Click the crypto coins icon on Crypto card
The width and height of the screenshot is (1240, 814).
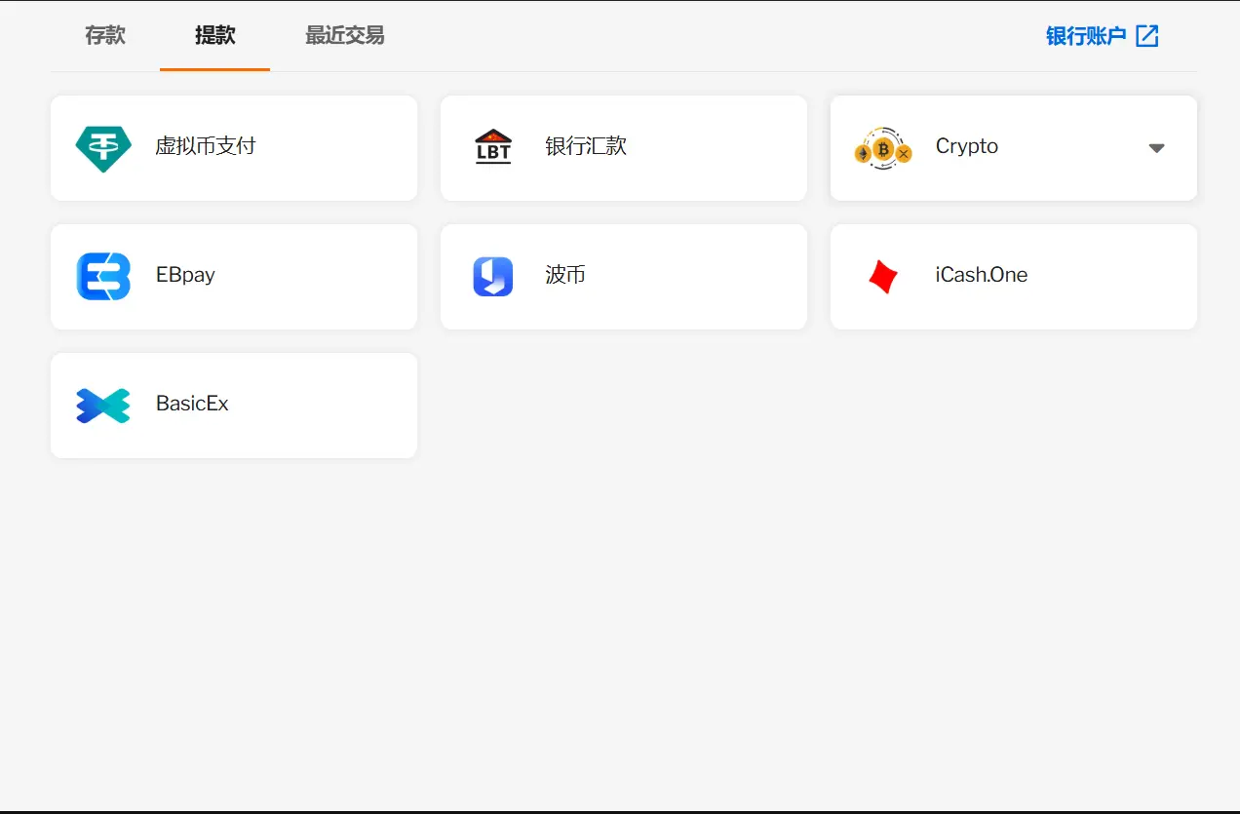coord(883,148)
